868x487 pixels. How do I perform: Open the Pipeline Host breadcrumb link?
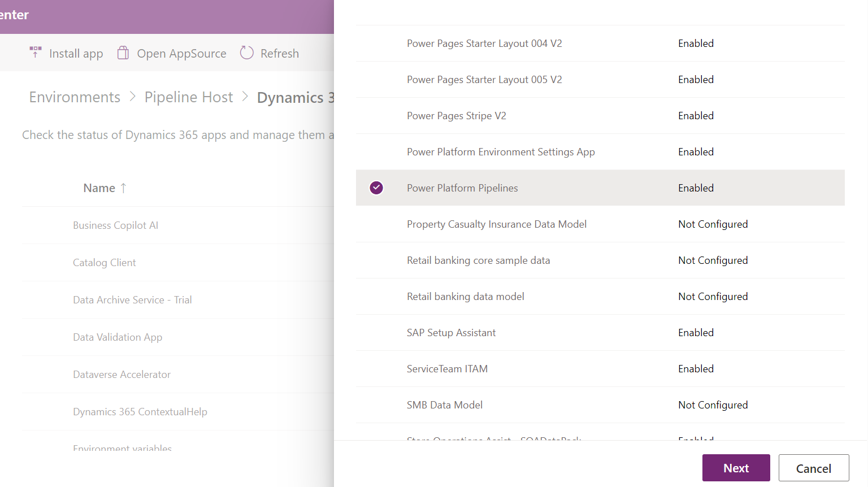point(188,97)
